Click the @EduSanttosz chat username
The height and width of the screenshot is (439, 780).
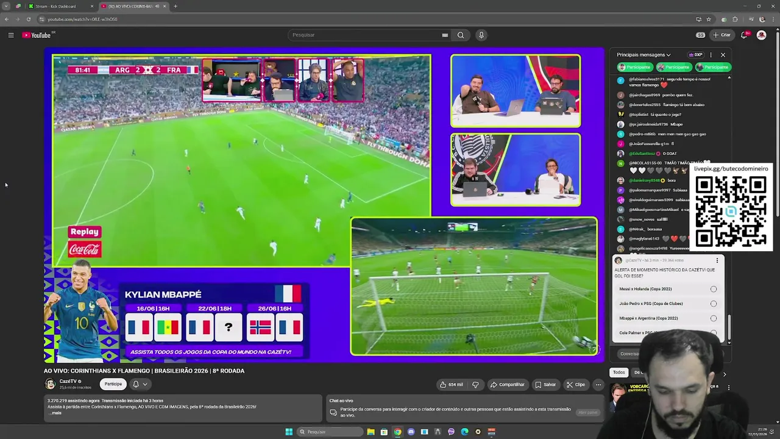point(642,154)
